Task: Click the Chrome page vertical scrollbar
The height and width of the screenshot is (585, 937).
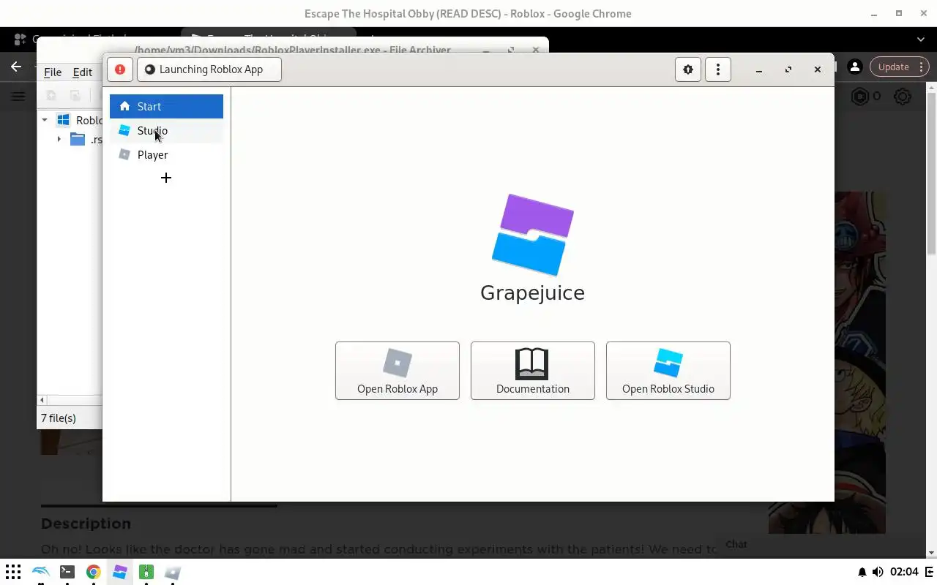Action: coord(932,175)
